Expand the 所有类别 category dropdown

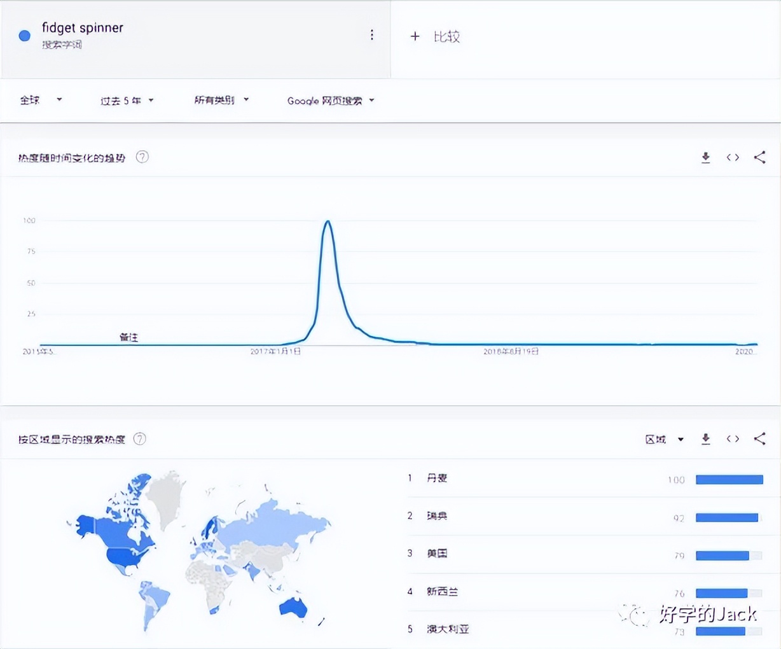click(221, 100)
